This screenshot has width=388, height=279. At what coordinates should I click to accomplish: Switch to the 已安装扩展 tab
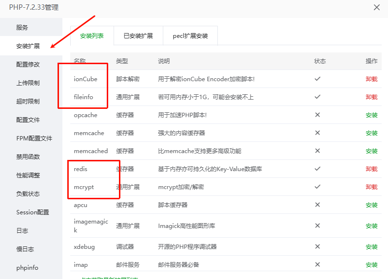click(138, 36)
